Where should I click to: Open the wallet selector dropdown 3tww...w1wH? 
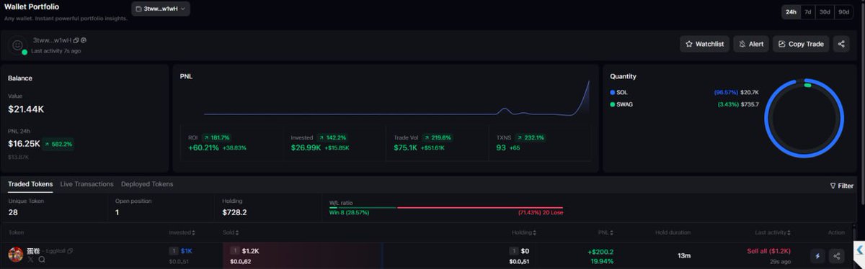point(161,9)
